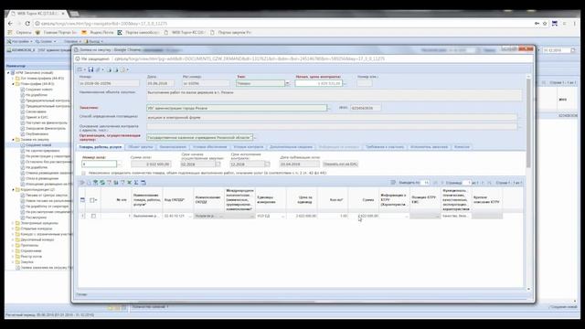
Task: Click the first arrow icon in grid toolbar
Action: click(82, 183)
